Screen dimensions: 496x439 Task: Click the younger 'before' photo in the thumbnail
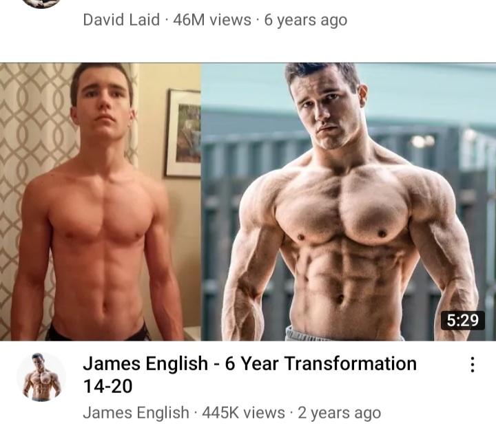click(x=101, y=202)
